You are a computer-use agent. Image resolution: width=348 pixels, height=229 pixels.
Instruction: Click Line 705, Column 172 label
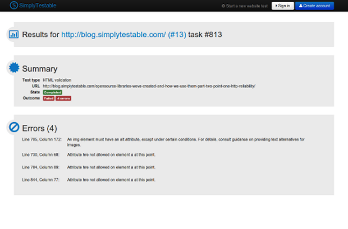(42, 139)
